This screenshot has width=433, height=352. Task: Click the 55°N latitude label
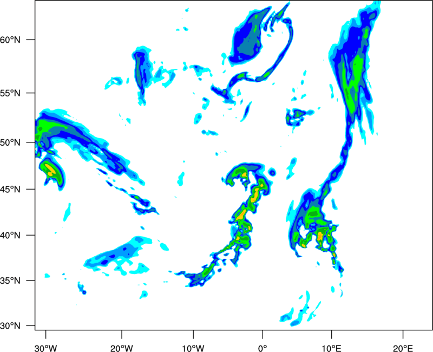[10, 93]
